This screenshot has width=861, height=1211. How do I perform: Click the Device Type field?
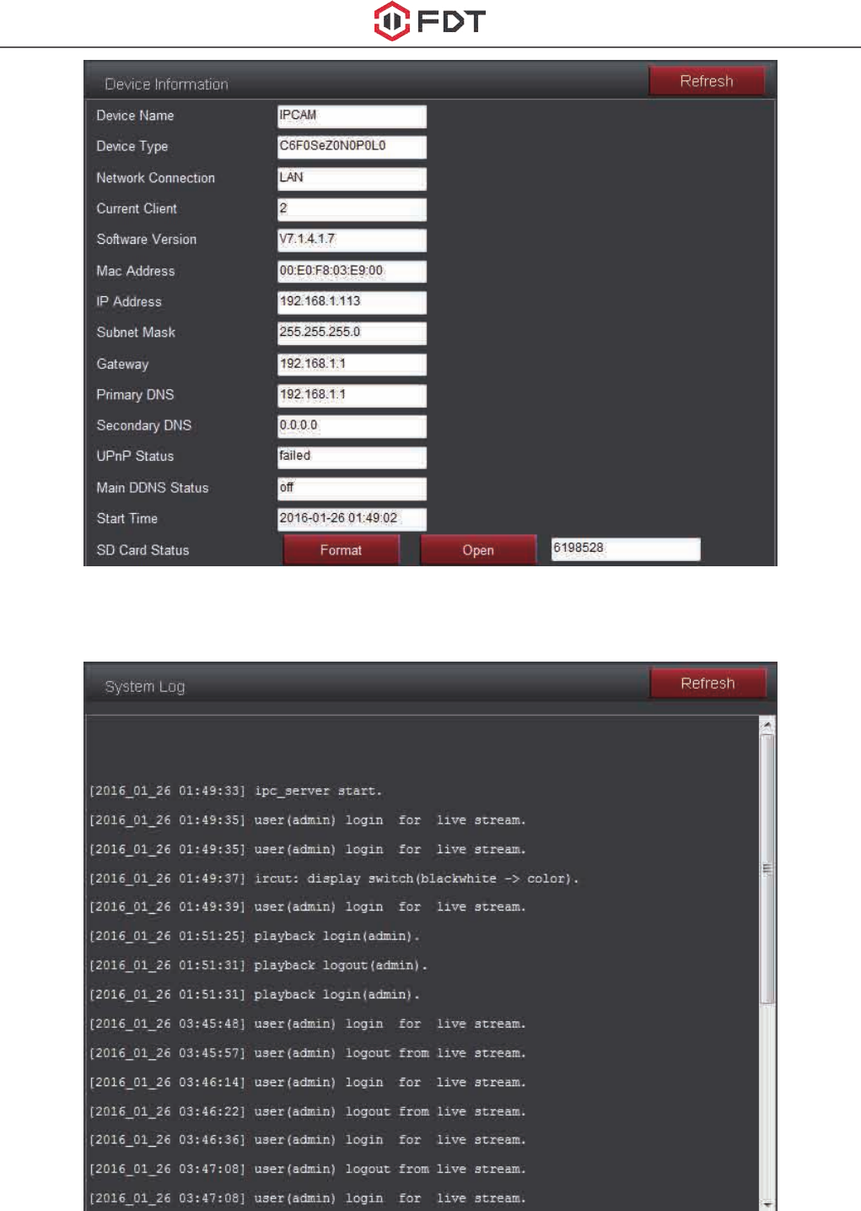click(x=352, y=147)
